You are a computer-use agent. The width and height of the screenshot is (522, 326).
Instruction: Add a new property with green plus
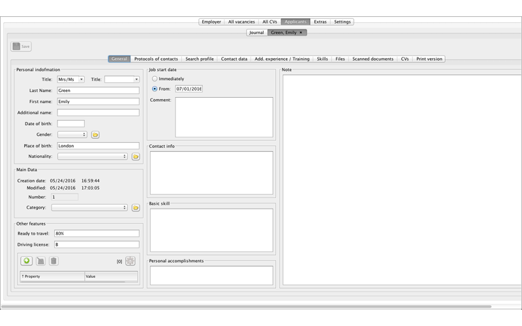pyautogui.click(x=26, y=261)
